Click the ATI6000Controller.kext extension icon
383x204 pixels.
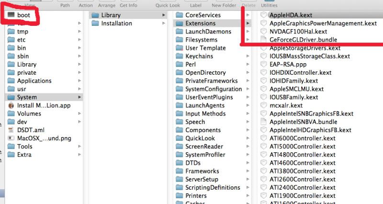coord(264,138)
